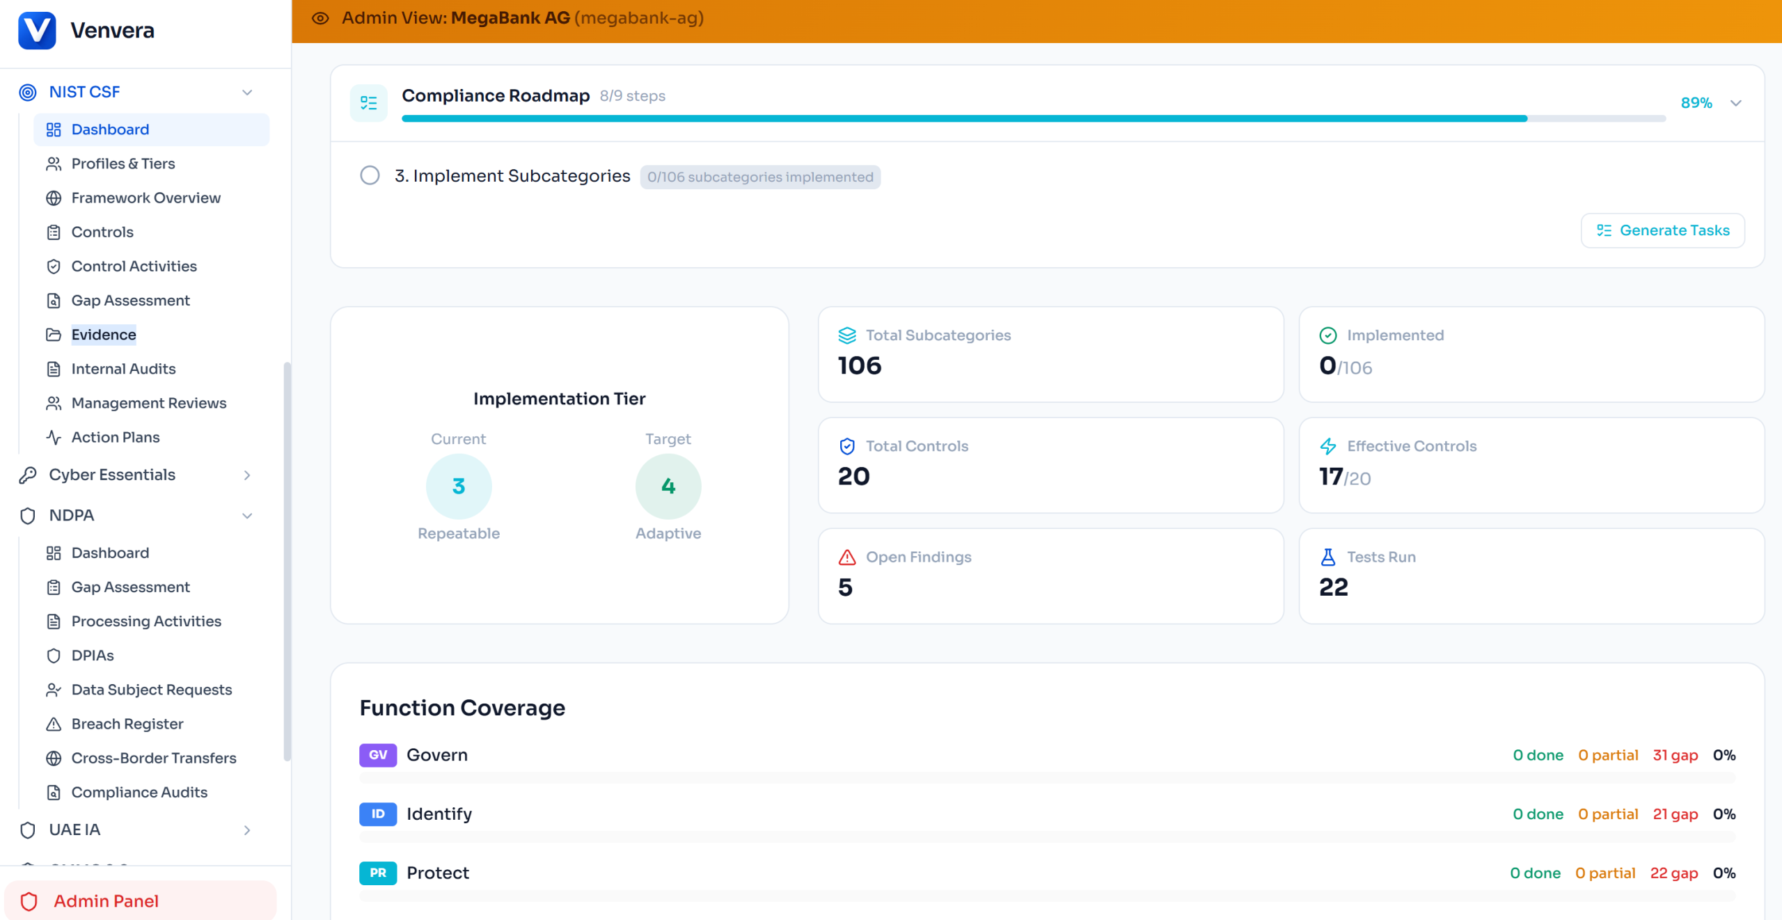This screenshot has width=1782, height=920.
Task: Click the Action Plans activity icon
Action: pyautogui.click(x=54, y=437)
